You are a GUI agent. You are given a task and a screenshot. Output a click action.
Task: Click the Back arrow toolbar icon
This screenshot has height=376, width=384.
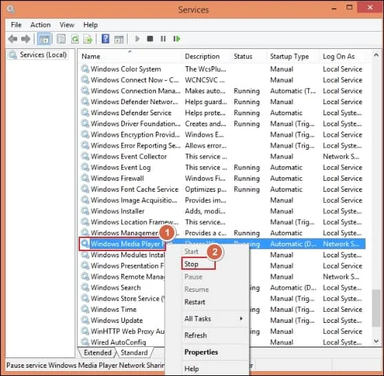pos(12,39)
